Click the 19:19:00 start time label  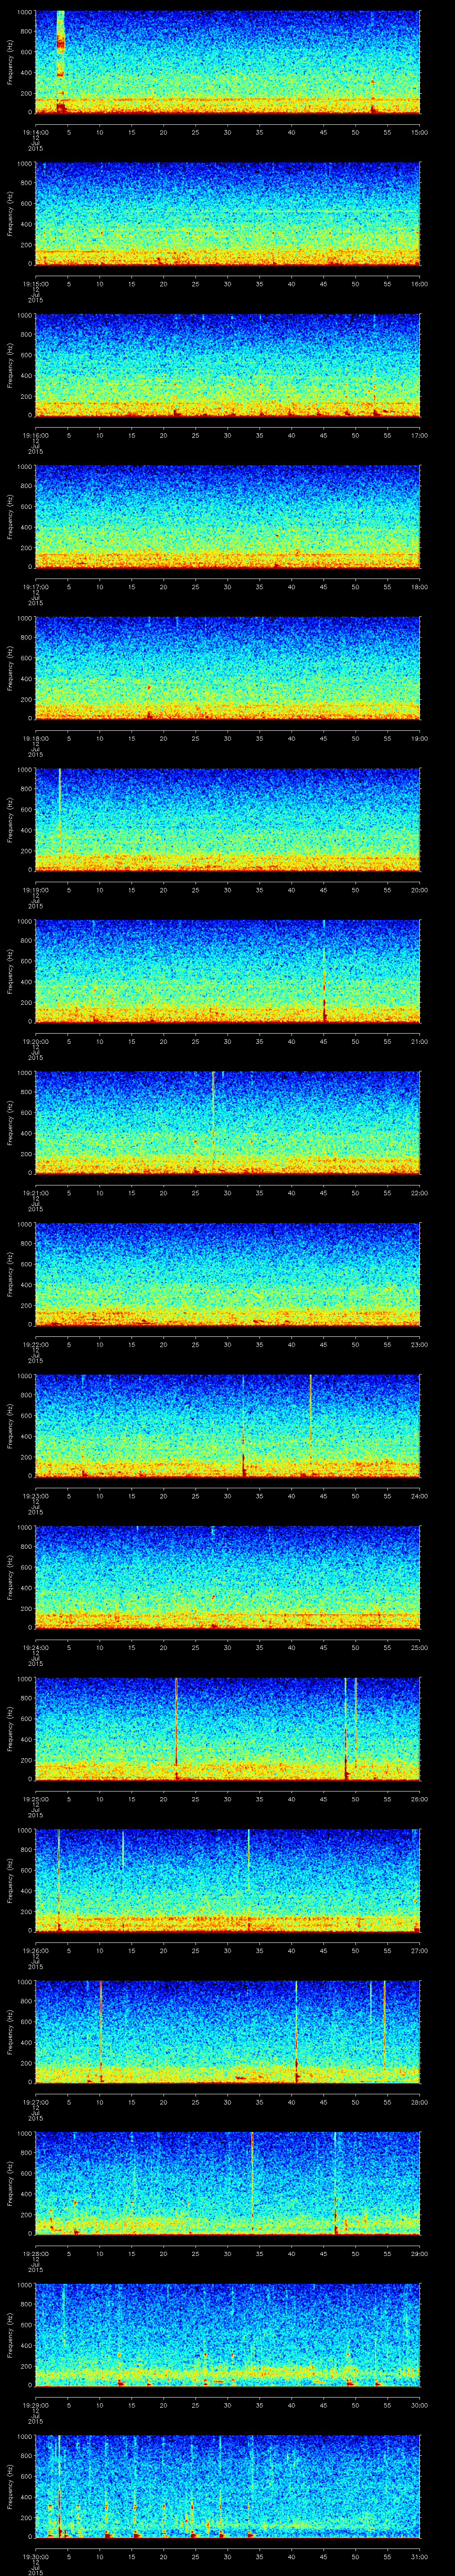36,890
